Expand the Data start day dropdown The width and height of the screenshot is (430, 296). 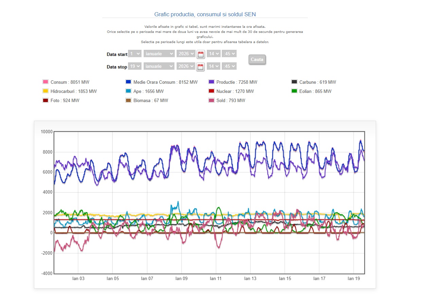click(x=135, y=54)
